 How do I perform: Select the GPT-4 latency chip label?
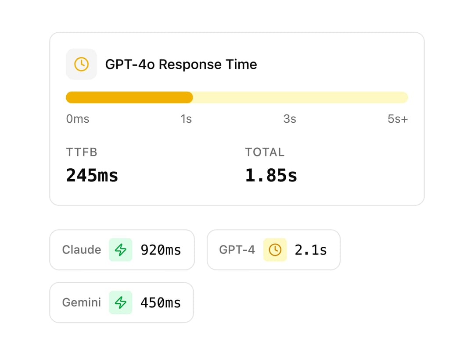(237, 250)
